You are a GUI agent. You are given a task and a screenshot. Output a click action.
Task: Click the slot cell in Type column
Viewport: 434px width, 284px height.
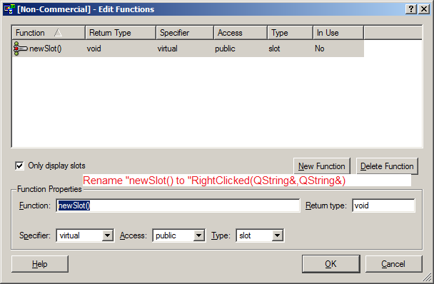274,49
